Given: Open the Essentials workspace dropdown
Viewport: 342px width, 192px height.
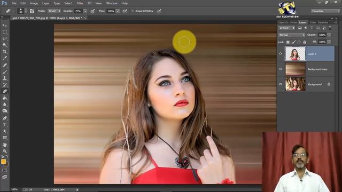Looking at the screenshot, I should [x=325, y=11].
